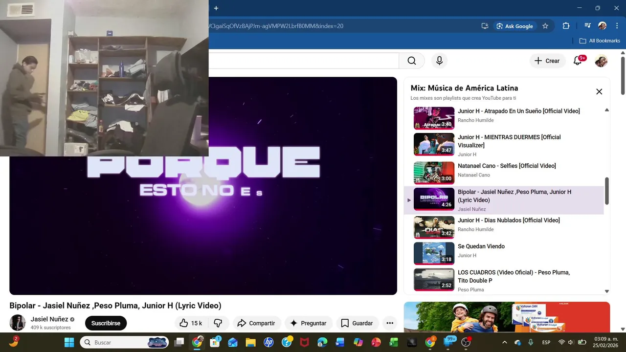Open Excel from taskbar

(394, 342)
